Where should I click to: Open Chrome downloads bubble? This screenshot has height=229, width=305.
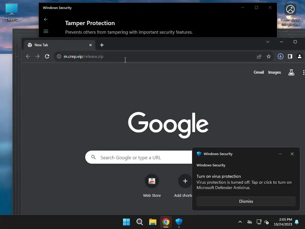coord(281,56)
